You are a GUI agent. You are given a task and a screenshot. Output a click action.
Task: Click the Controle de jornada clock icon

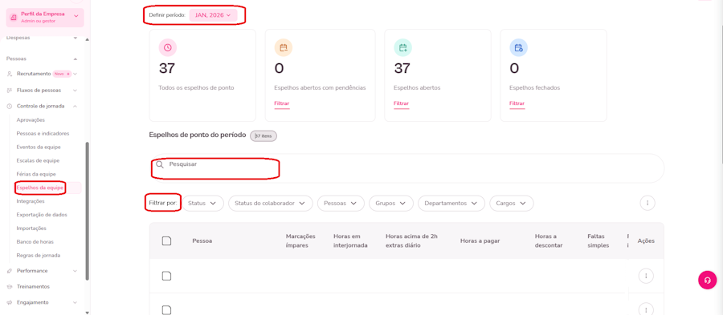(10, 106)
